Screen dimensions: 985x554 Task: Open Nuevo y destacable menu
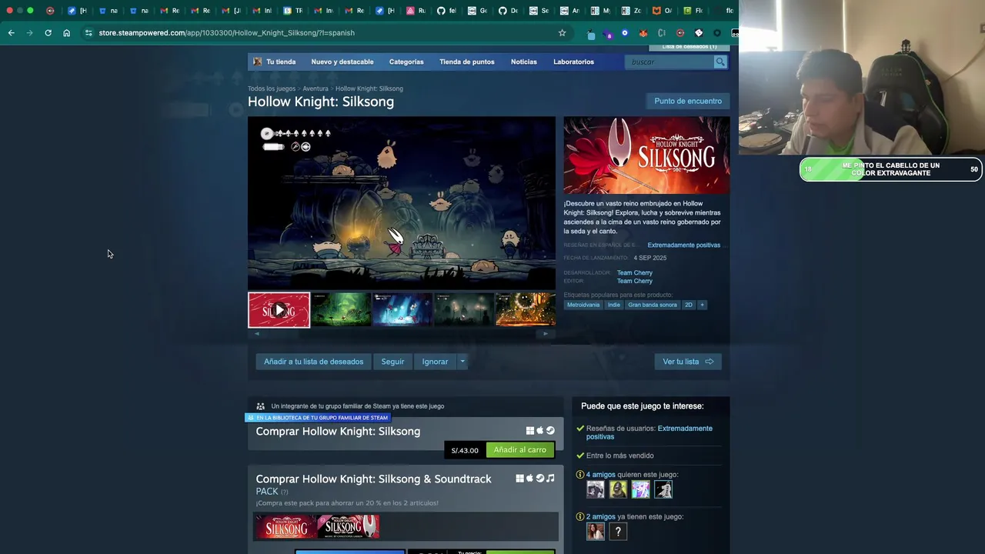coord(342,62)
